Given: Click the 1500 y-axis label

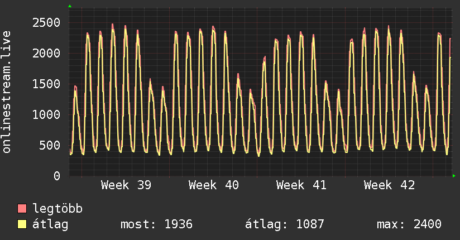Looking at the screenshot, I should coord(46,84).
